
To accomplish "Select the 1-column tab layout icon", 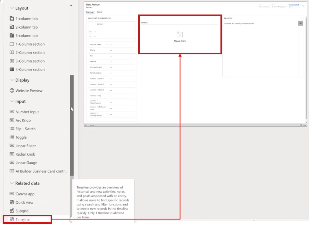I will 26,18.
